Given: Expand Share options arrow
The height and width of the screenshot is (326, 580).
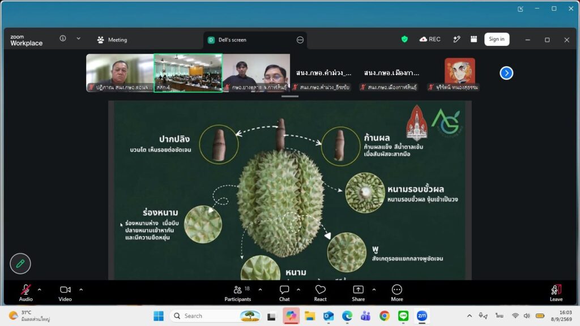Looking at the screenshot, I should (x=374, y=290).
